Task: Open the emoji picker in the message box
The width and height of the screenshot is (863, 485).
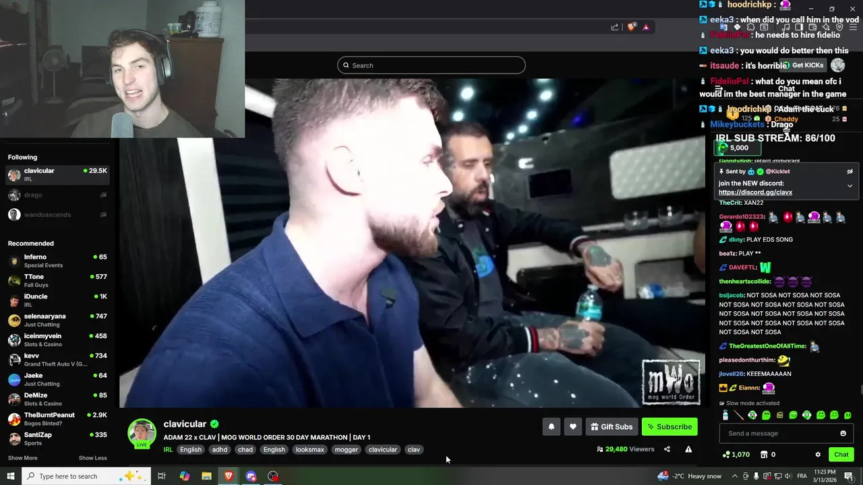Action: pyautogui.click(x=843, y=433)
